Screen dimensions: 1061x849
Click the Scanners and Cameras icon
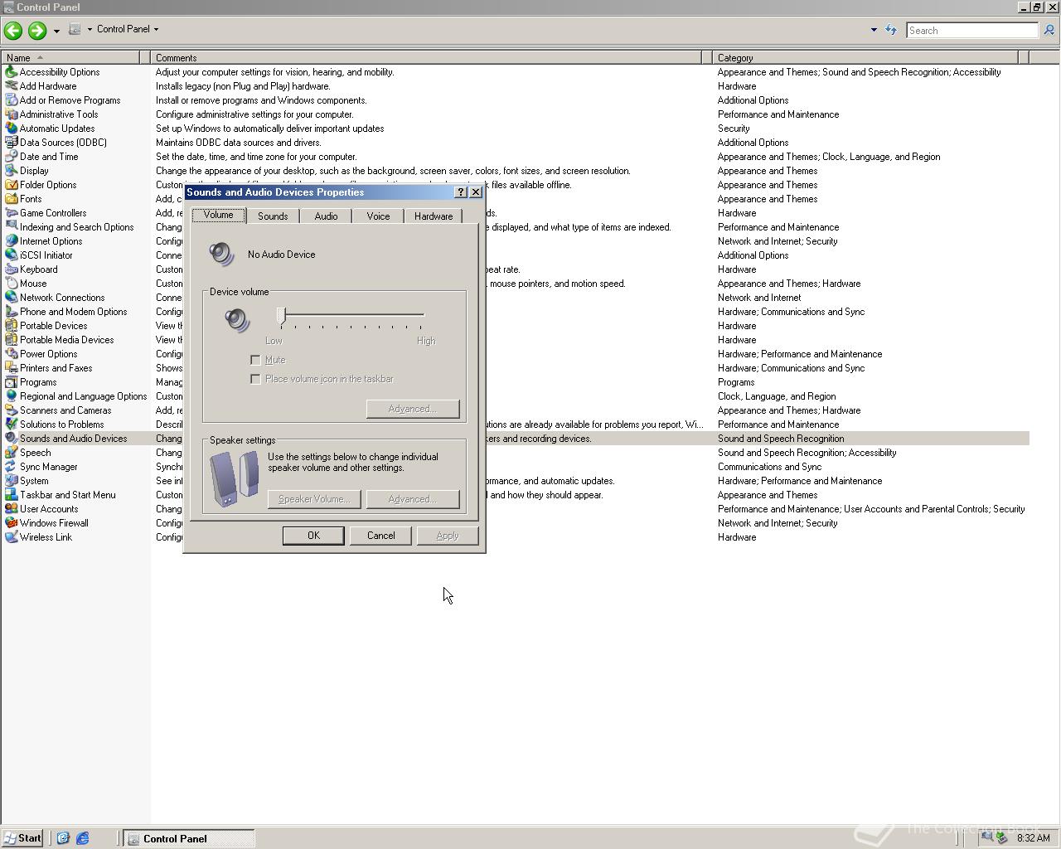11,410
